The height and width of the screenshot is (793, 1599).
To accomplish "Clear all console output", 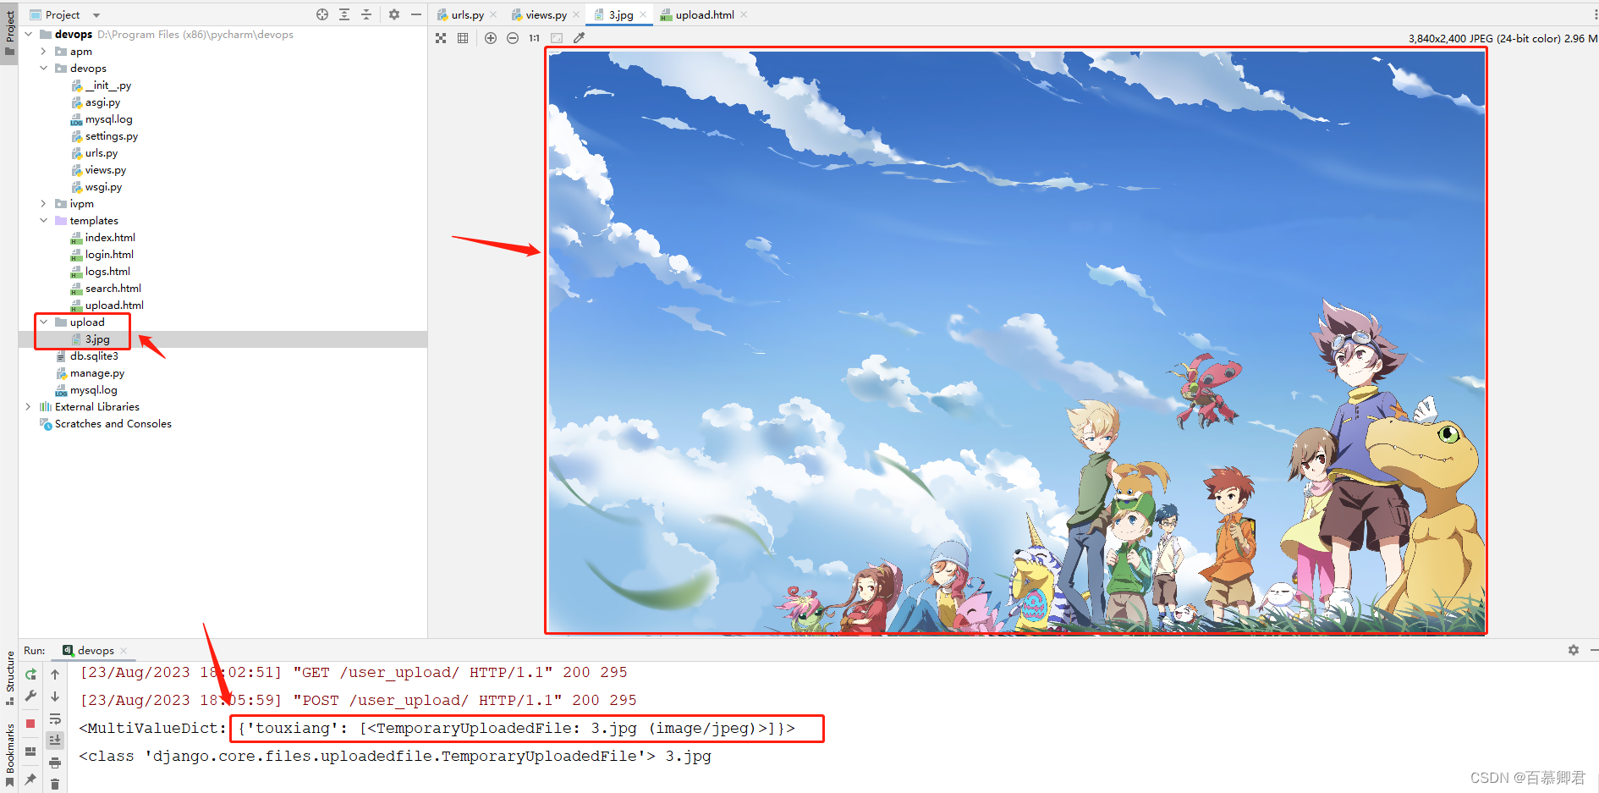I will point(55,785).
